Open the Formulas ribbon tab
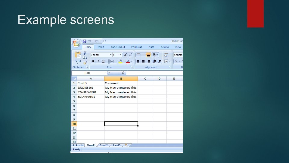Screen dimensions: 289x163 tap(137, 47)
